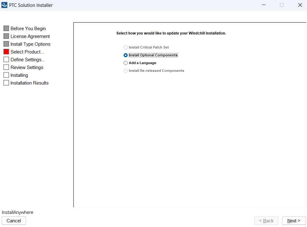Close the PTC Solution Installer window

(x=300, y=5)
